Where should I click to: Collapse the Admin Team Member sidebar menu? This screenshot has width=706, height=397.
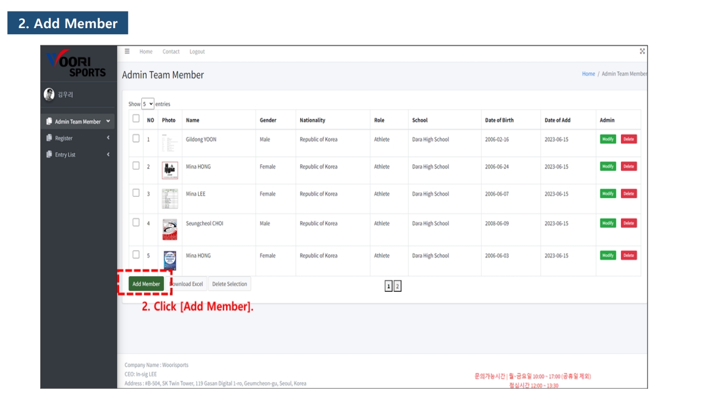coord(108,121)
